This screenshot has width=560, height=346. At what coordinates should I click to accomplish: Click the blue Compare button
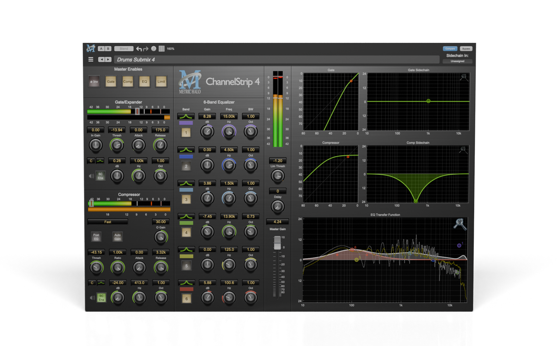[x=450, y=49]
